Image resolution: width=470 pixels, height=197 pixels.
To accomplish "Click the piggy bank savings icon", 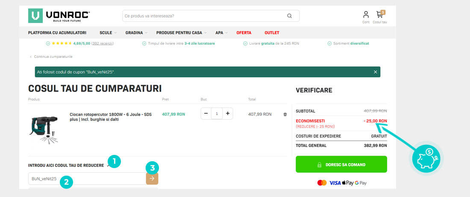I will [428, 158].
